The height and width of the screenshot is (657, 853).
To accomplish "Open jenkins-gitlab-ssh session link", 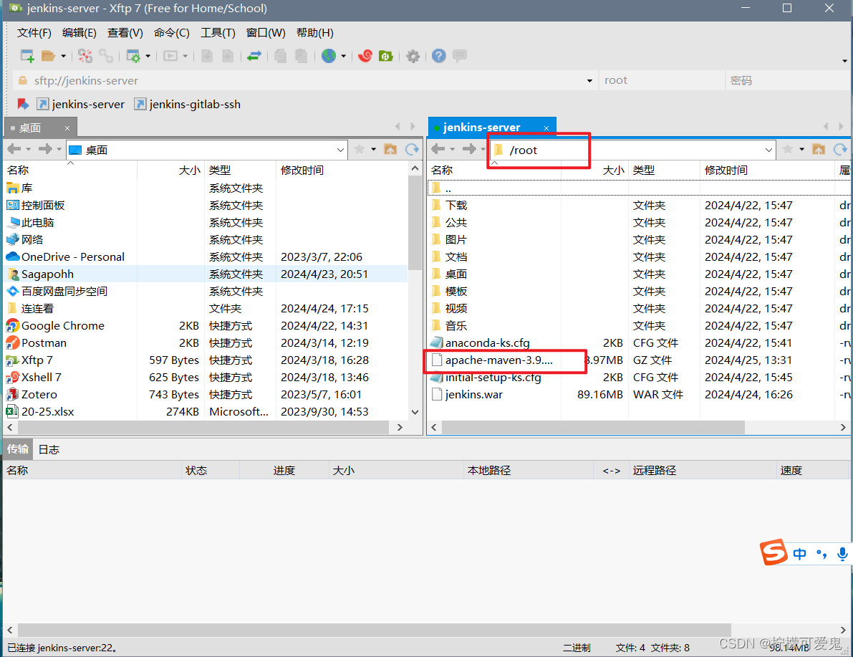I will (188, 104).
